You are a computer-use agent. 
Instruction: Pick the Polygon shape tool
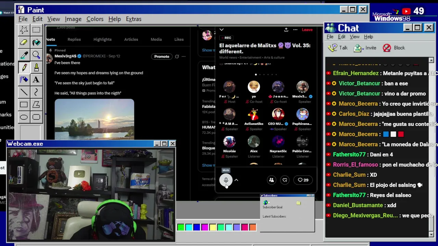[x=36, y=105]
